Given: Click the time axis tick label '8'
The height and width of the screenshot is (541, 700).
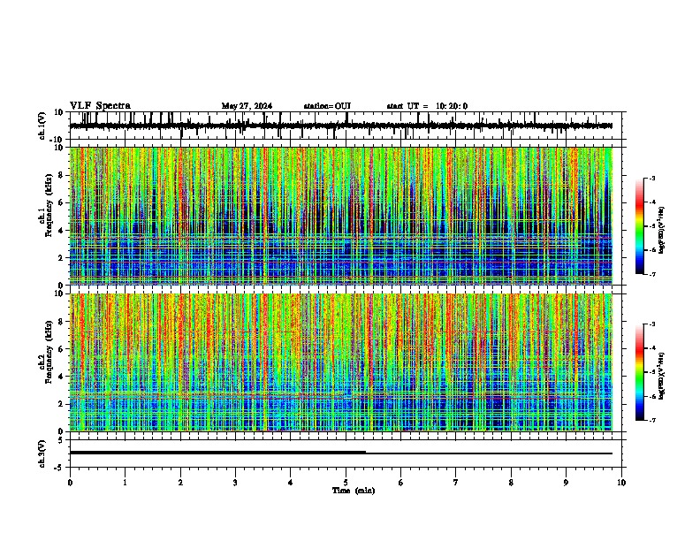Looking at the screenshot, I should tap(511, 483).
